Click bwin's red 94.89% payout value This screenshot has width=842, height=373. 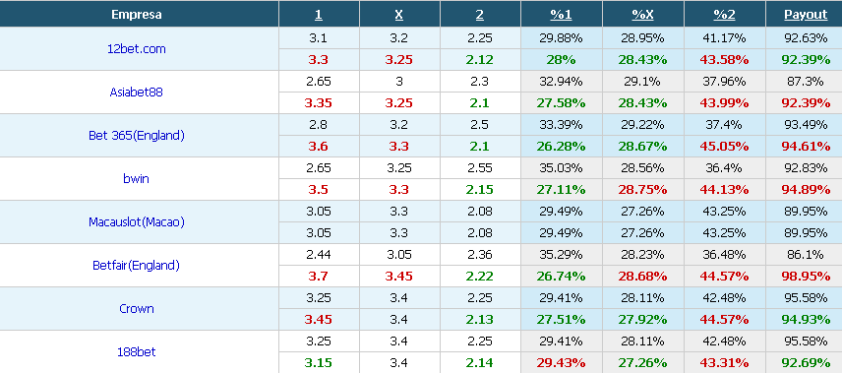coord(806,190)
